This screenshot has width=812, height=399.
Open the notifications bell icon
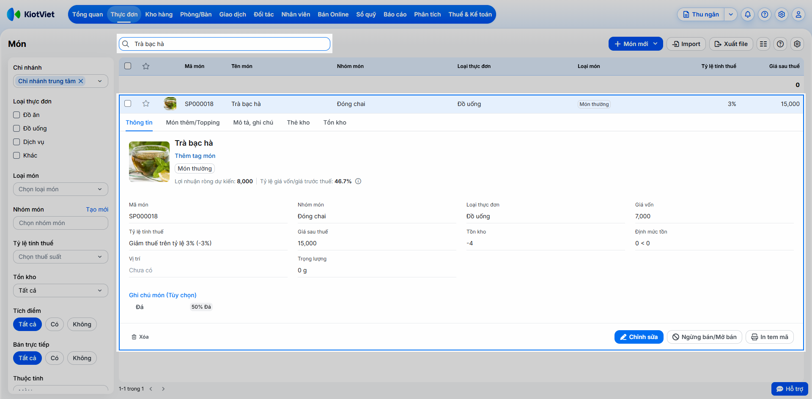tap(748, 14)
